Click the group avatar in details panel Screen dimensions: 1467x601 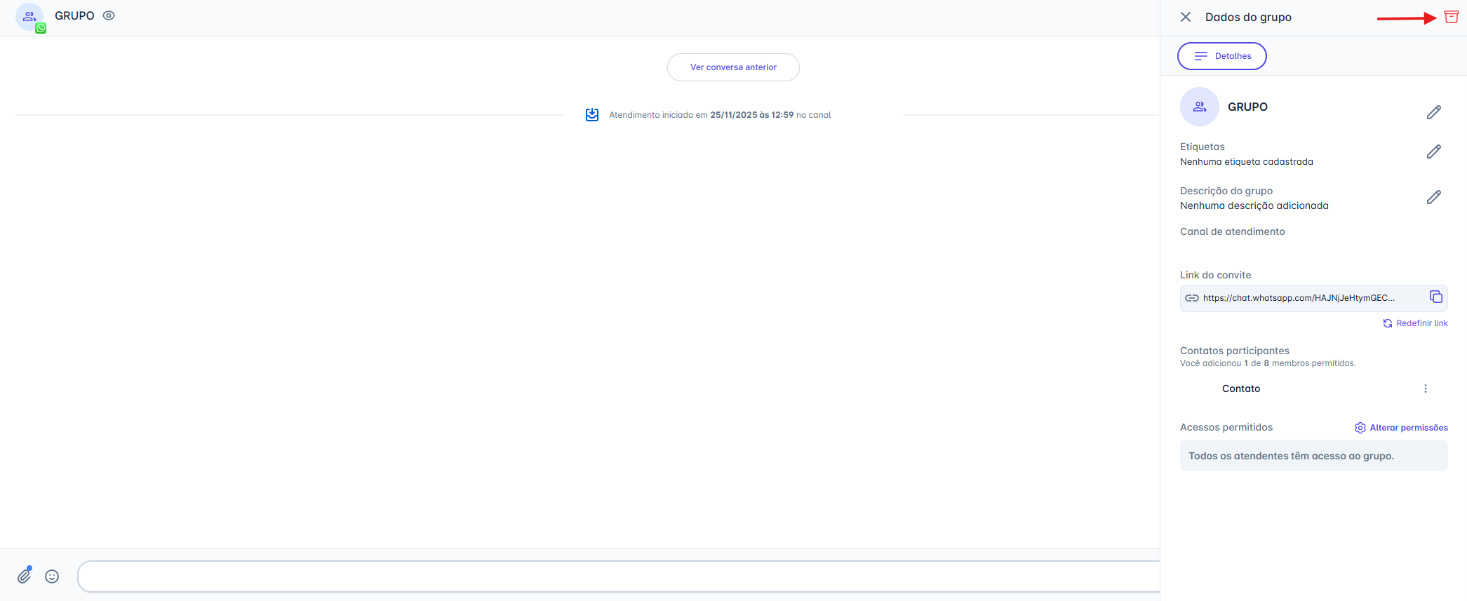pos(1199,107)
